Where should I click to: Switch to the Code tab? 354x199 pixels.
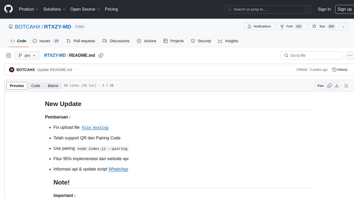pyautogui.click(x=18, y=41)
